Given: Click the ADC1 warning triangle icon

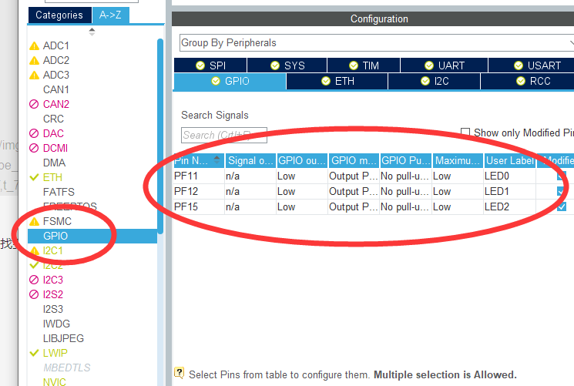Looking at the screenshot, I should click(x=34, y=46).
